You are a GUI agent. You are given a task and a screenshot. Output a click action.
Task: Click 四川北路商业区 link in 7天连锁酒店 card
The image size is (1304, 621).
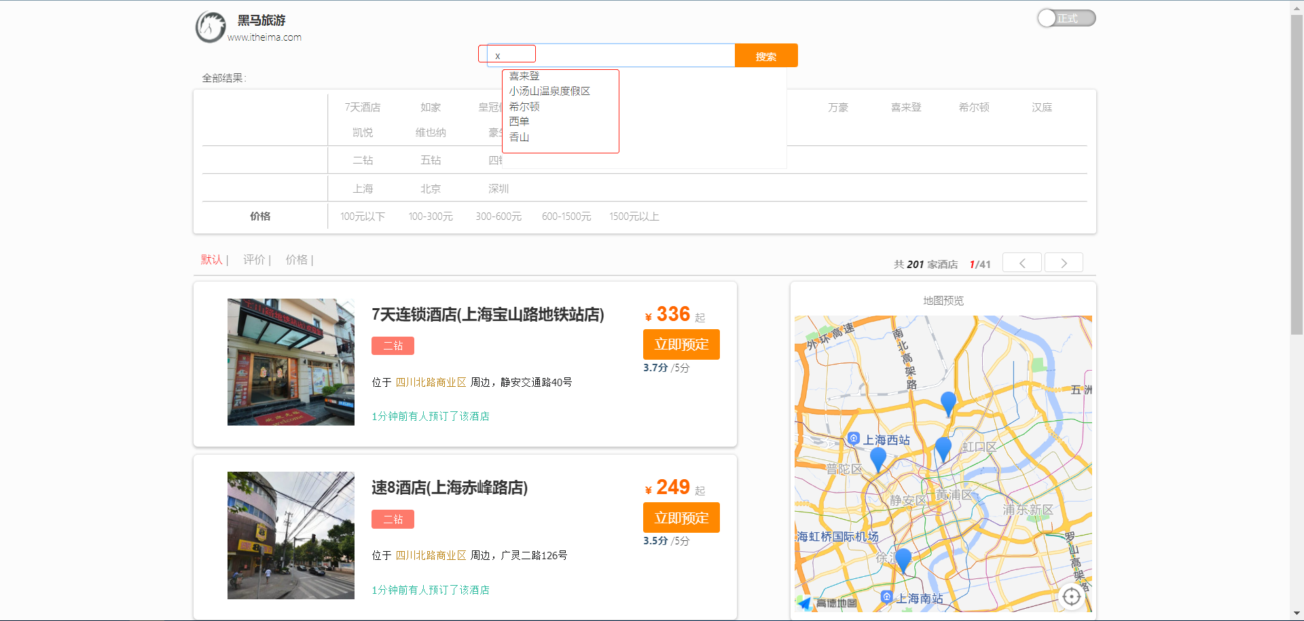pos(431,382)
